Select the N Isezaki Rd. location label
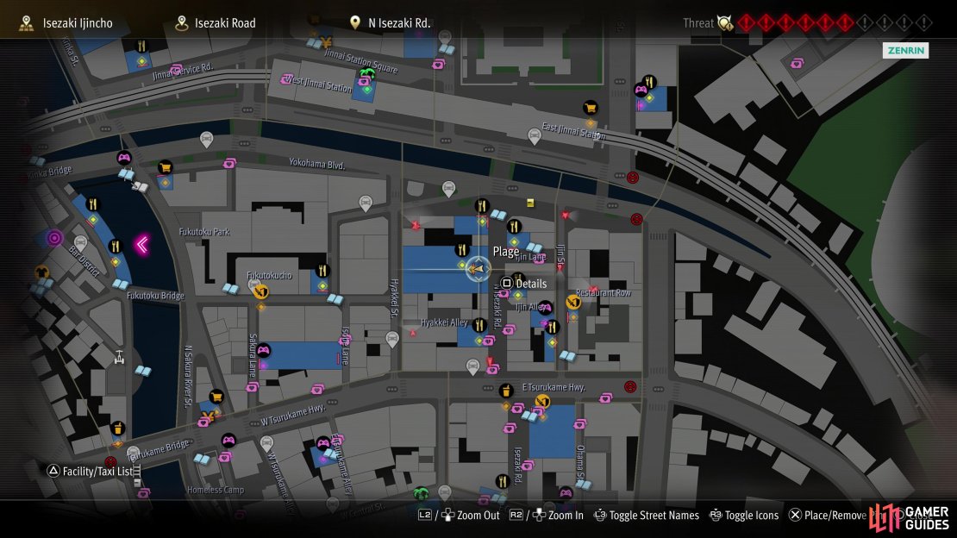The height and width of the screenshot is (538, 957). (399, 23)
